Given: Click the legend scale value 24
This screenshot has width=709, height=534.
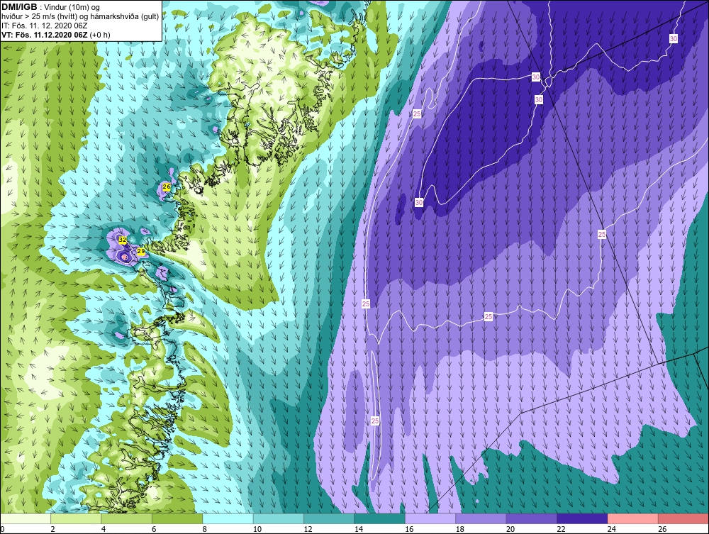Looking at the screenshot, I should (612, 529).
